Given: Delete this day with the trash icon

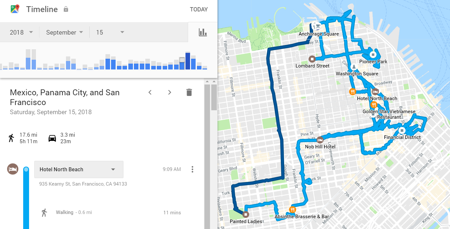Looking at the screenshot, I should pos(189,92).
